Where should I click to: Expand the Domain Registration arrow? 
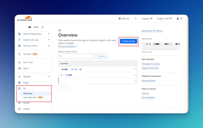(49, 34)
